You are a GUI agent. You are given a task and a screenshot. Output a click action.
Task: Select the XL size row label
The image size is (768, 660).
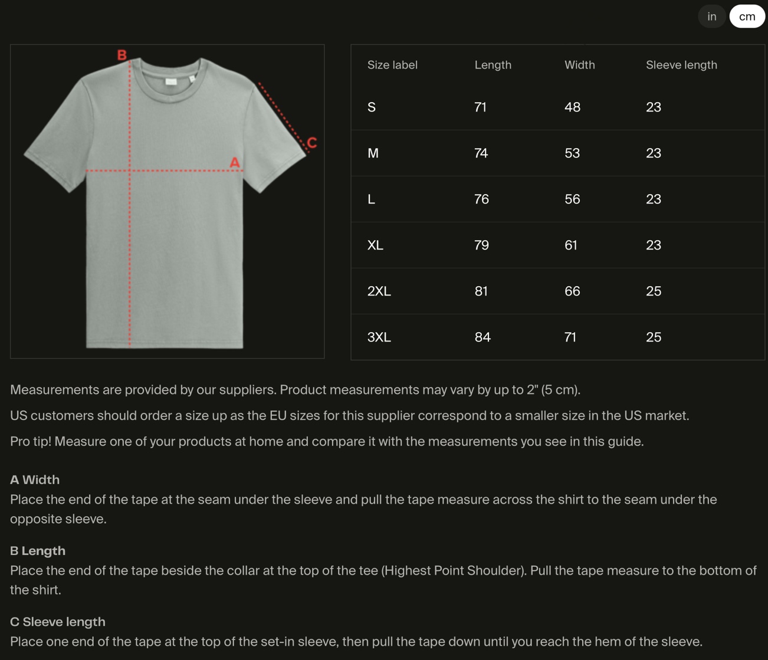375,245
